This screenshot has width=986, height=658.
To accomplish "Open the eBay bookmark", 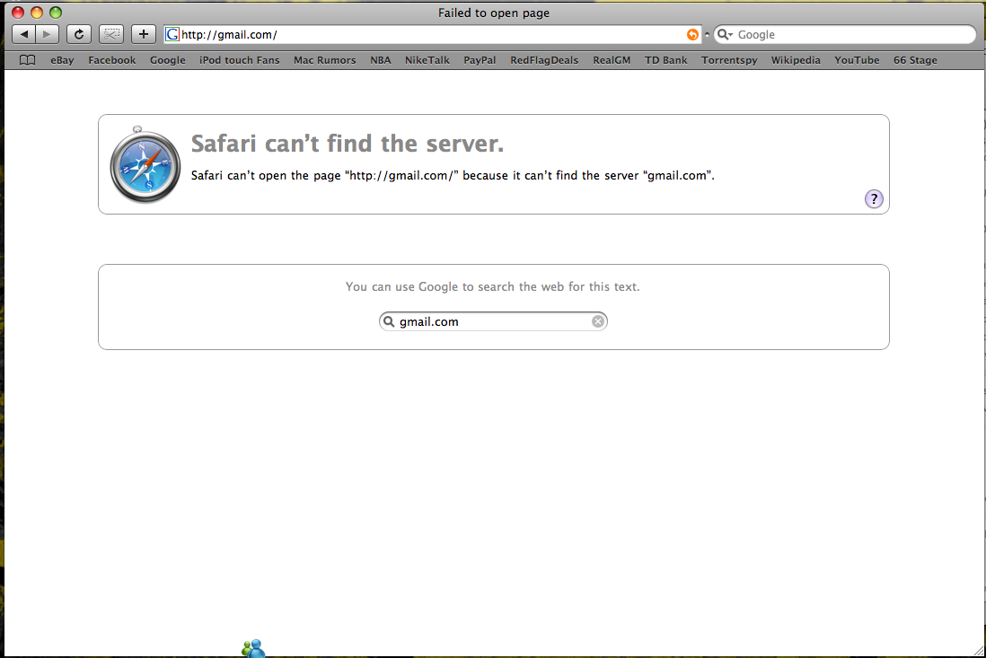I will [x=62, y=59].
